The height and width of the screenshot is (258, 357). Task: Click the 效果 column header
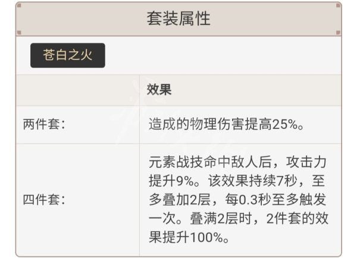[159, 89]
